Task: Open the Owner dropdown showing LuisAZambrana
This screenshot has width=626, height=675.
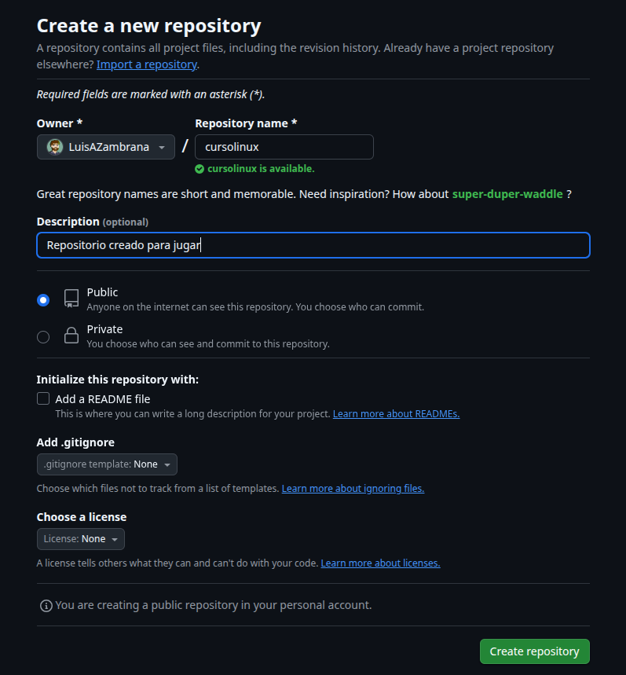Action: (x=106, y=147)
